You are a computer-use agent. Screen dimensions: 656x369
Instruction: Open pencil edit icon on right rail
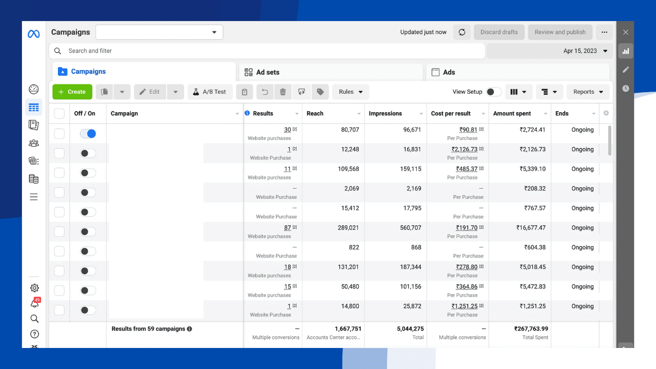point(626,70)
